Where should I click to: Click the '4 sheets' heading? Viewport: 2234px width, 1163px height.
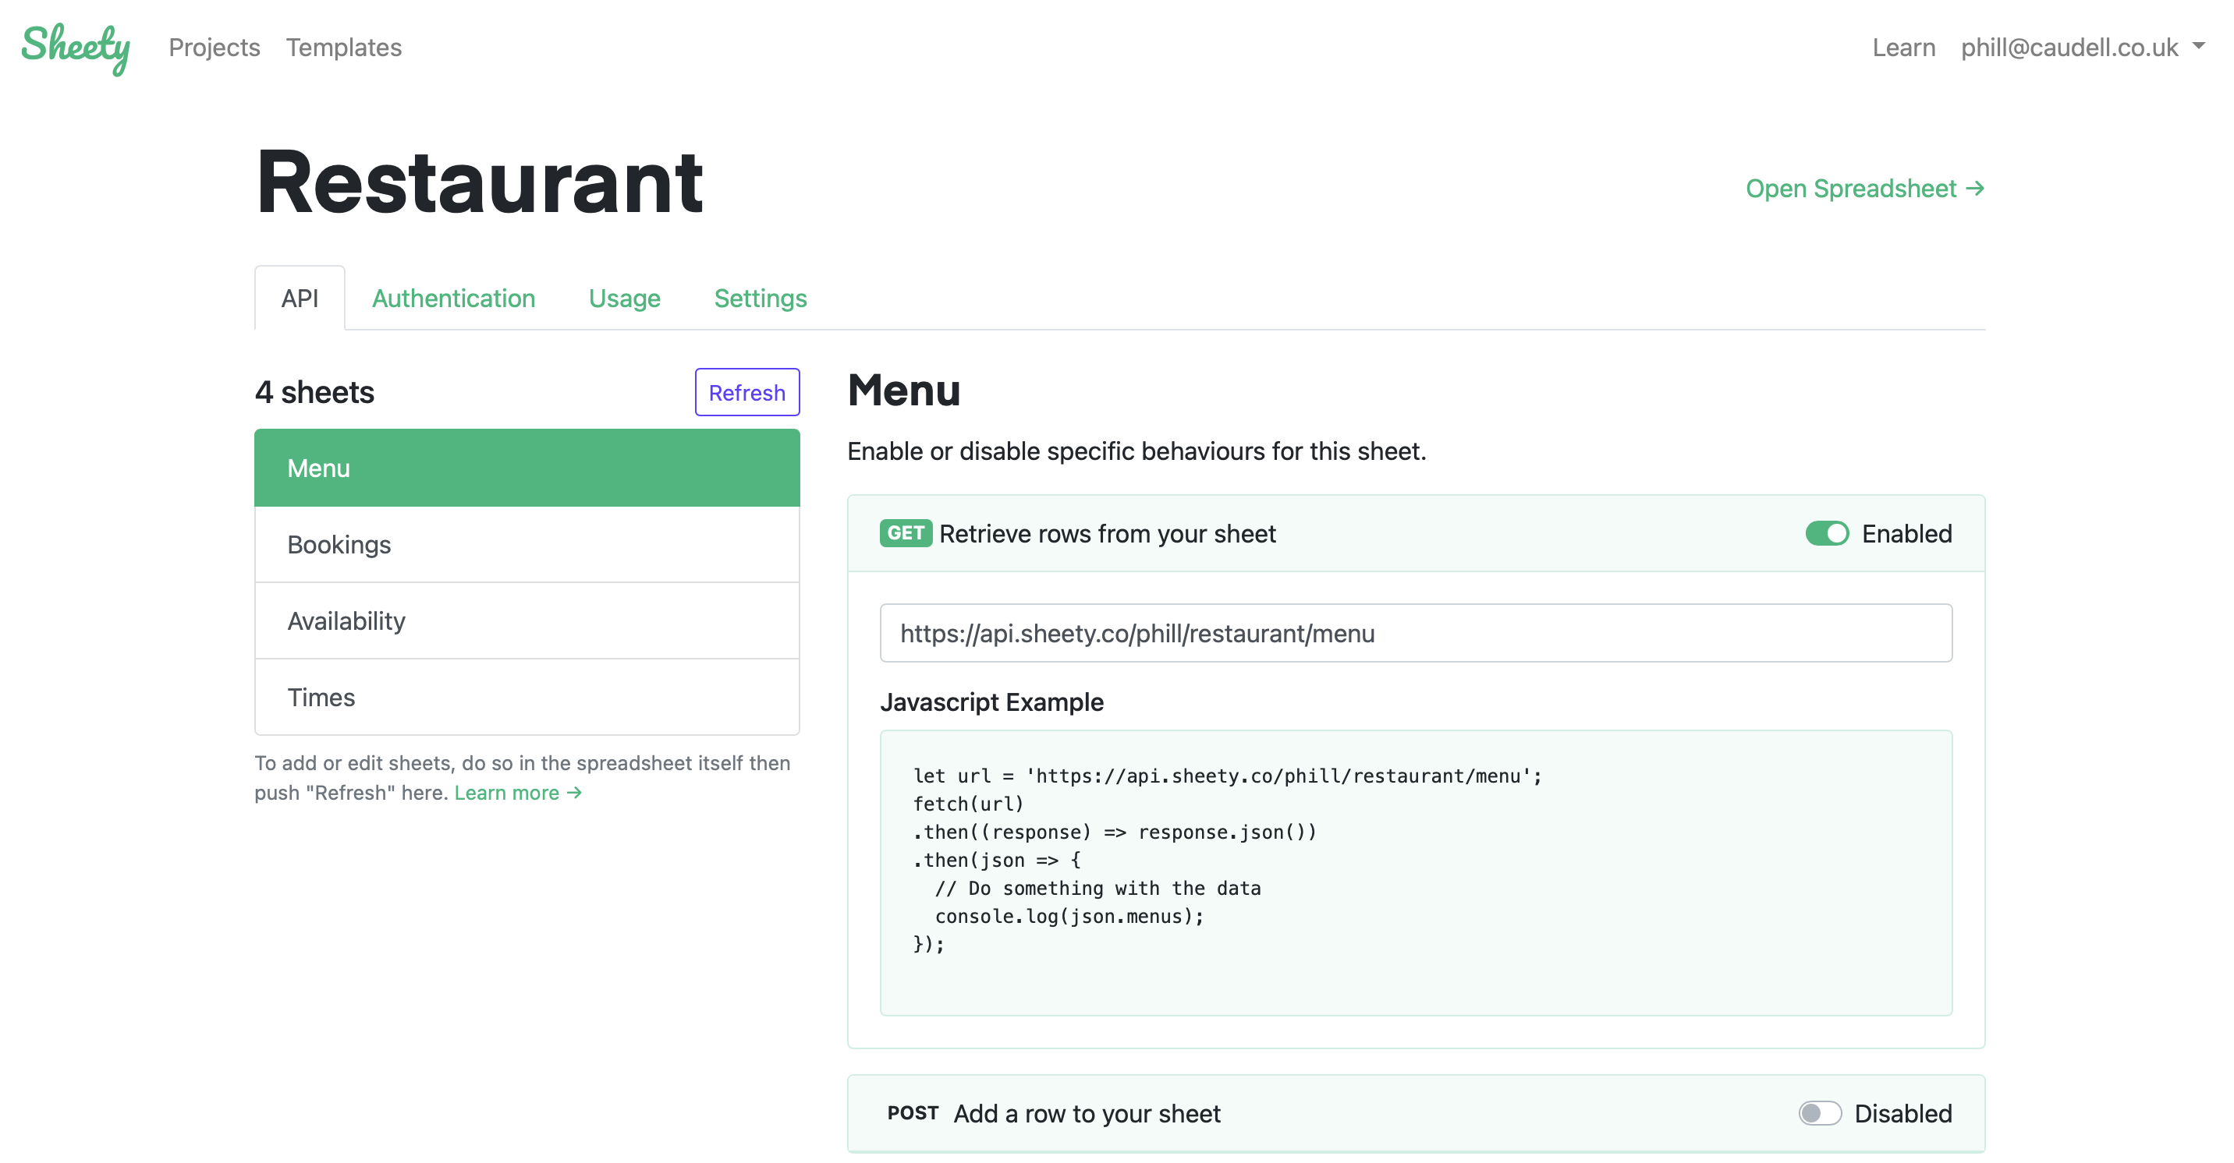click(x=315, y=393)
